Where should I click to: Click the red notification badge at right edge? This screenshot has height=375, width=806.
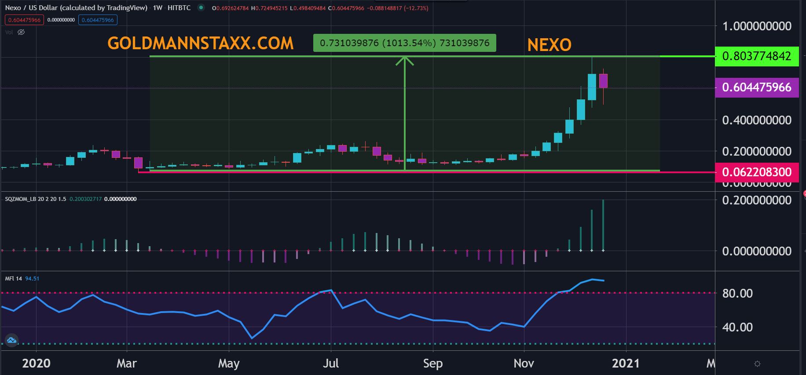[804, 193]
